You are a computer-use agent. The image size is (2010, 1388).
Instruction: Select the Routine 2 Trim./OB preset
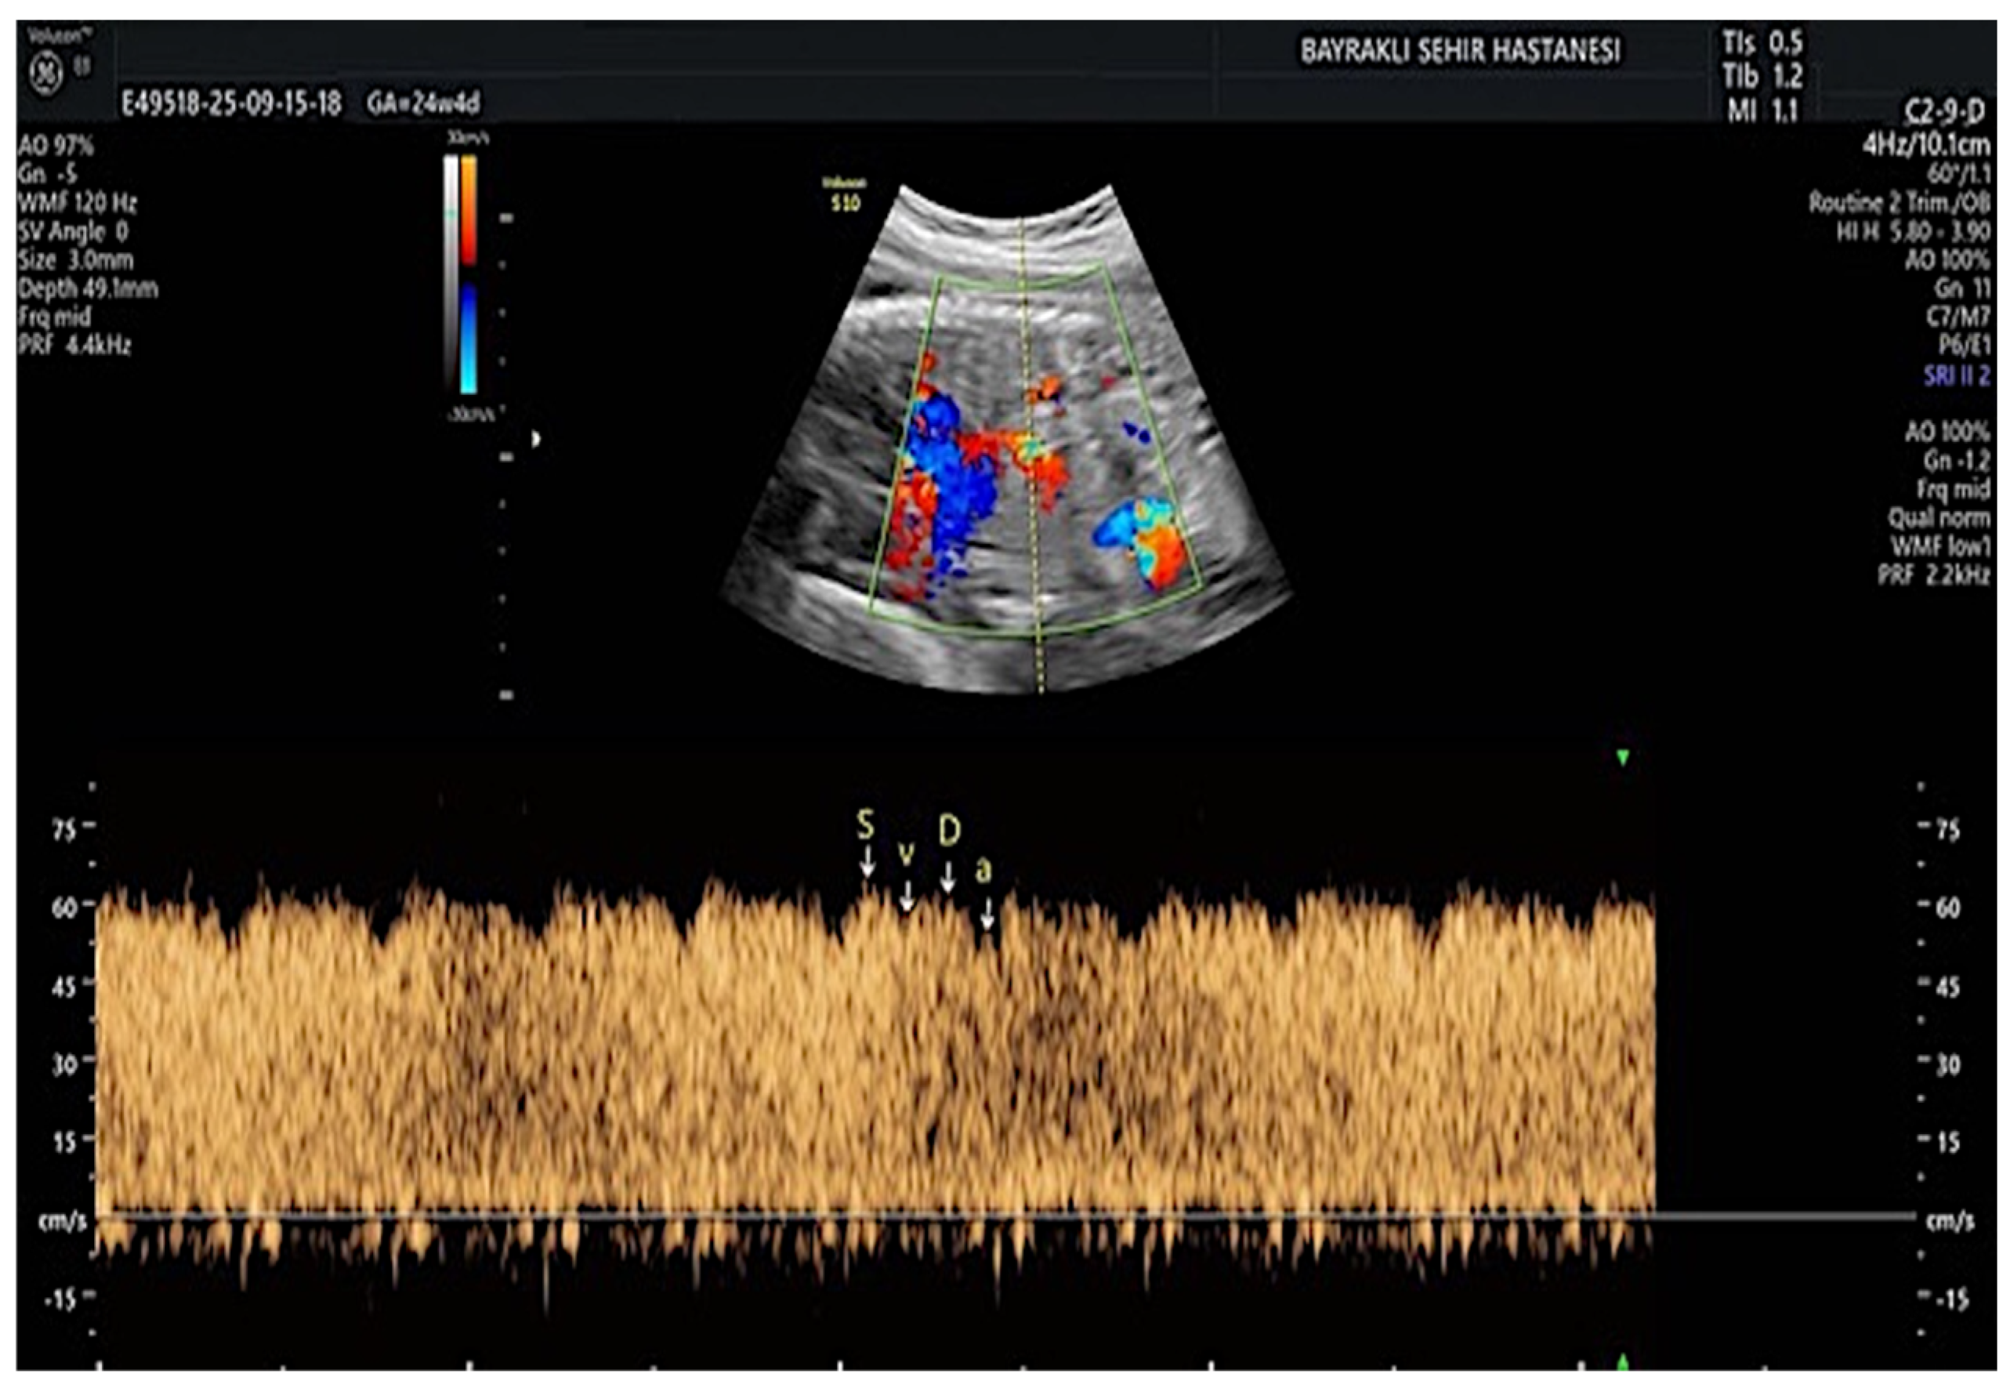1899,203
